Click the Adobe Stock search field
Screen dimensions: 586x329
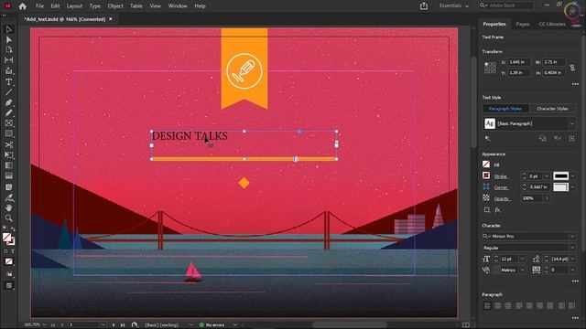[506, 5]
